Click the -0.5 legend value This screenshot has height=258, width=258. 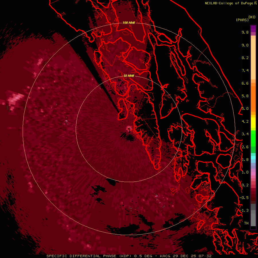[244, 198]
